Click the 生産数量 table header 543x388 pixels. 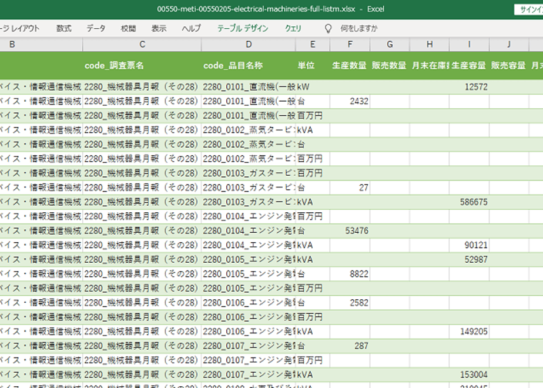point(350,65)
